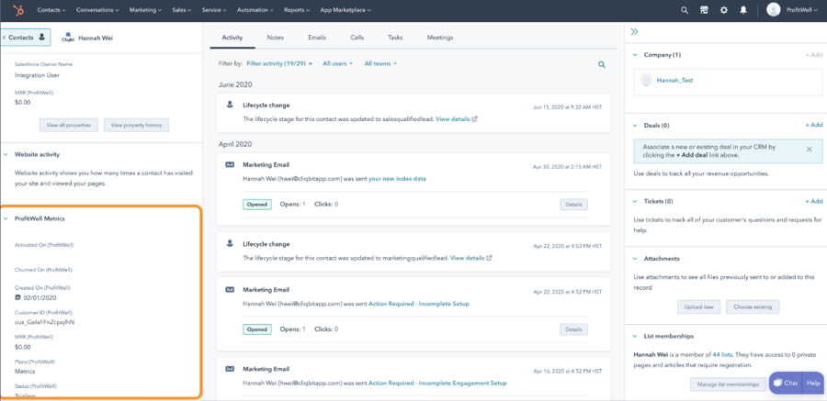Open the All users dropdown
Screen dimensions: 827x401
tap(337, 63)
